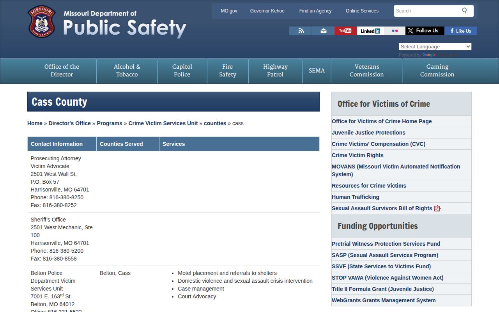Open the Highway Patrol menu item
499x312 pixels.
(275, 71)
